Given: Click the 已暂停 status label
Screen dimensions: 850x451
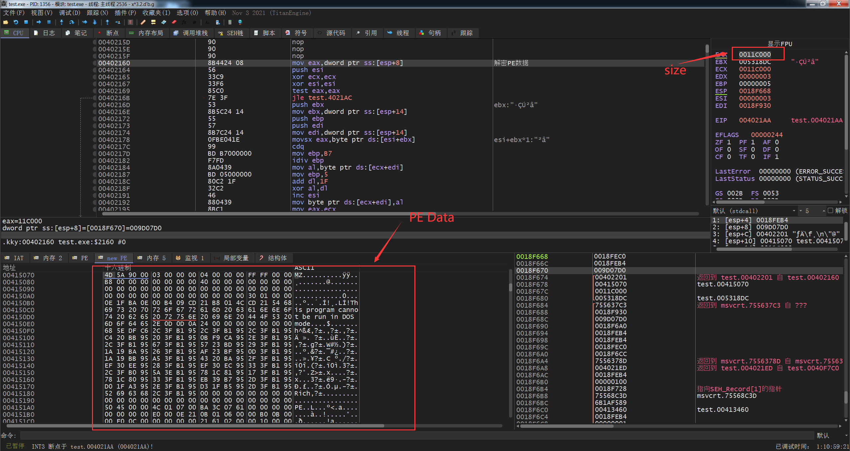Looking at the screenshot, I should 15,446.
